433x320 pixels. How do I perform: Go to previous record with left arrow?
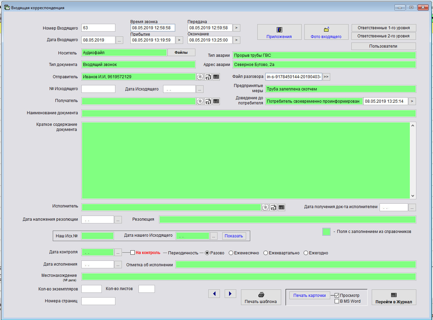tap(214, 294)
